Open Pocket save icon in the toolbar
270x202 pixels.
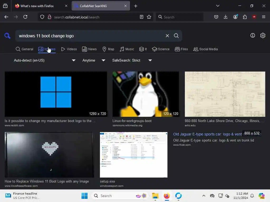click(x=216, y=17)
